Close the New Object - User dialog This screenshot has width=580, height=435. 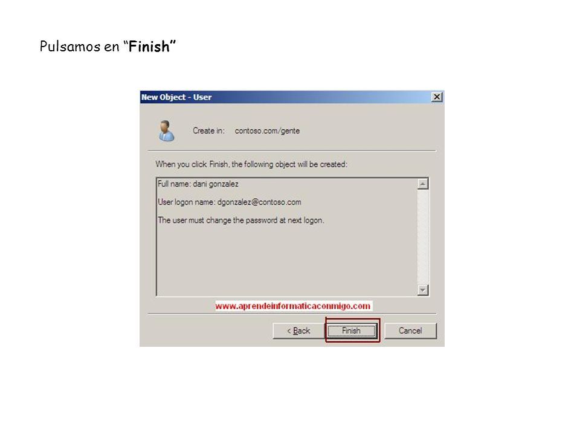[437, 97]
